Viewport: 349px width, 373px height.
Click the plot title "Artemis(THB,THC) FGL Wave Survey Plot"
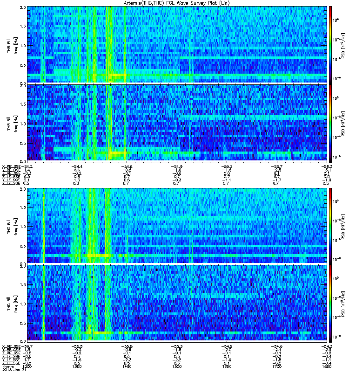[171, 3]
